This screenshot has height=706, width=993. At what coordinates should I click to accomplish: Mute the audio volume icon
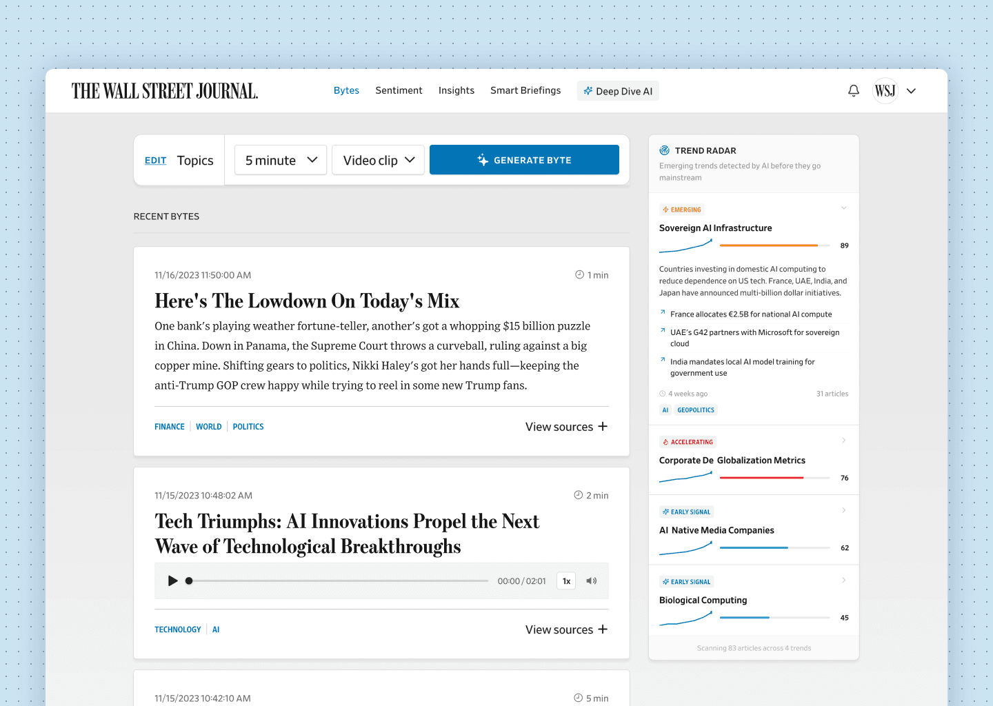click(592, 581)
